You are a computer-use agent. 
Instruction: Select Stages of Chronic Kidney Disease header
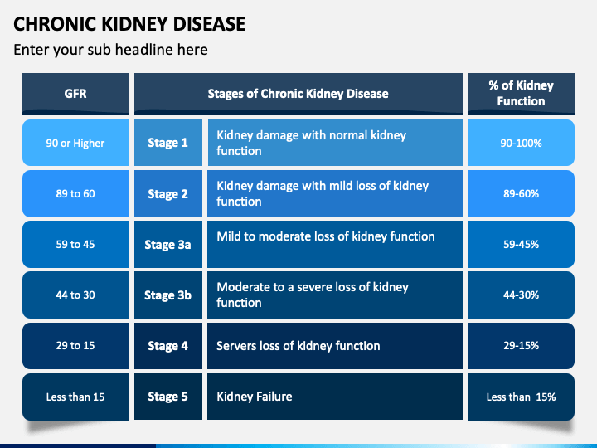pyautogui.click(x=298, y=94)
